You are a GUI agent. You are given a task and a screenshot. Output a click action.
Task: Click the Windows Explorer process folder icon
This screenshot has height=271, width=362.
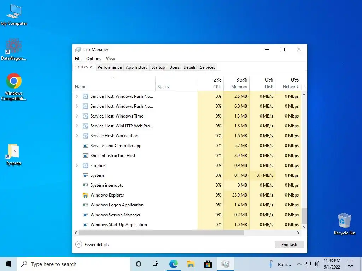(86, 195)
